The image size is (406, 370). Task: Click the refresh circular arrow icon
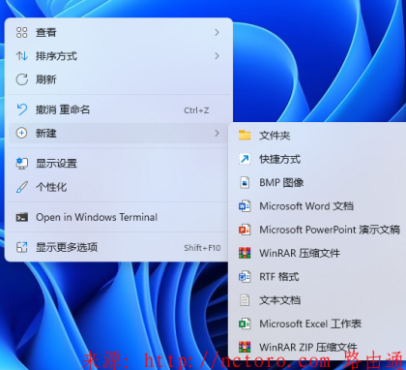(21, 79)
